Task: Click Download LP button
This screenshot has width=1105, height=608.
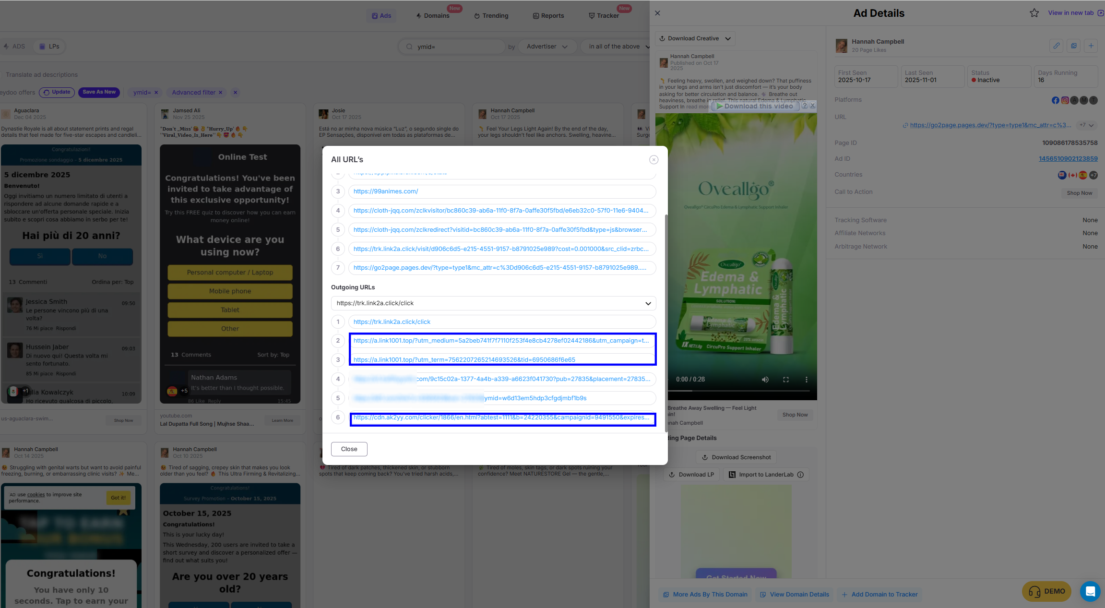Action: pyautogui.click(x=691, y=475)
